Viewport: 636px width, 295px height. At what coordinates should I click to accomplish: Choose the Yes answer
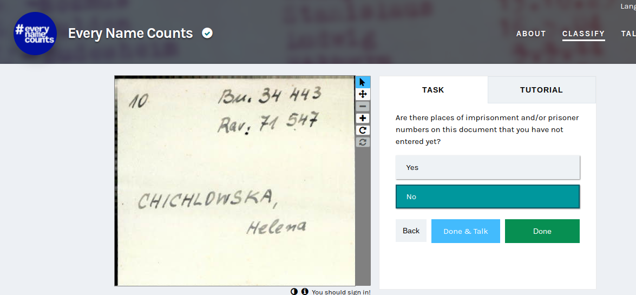click(x=488, y=167)
